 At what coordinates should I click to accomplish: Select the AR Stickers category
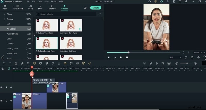(x=16, y=29)
